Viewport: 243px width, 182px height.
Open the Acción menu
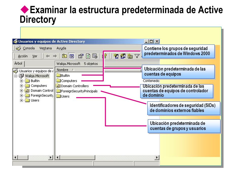coord(23,56)
